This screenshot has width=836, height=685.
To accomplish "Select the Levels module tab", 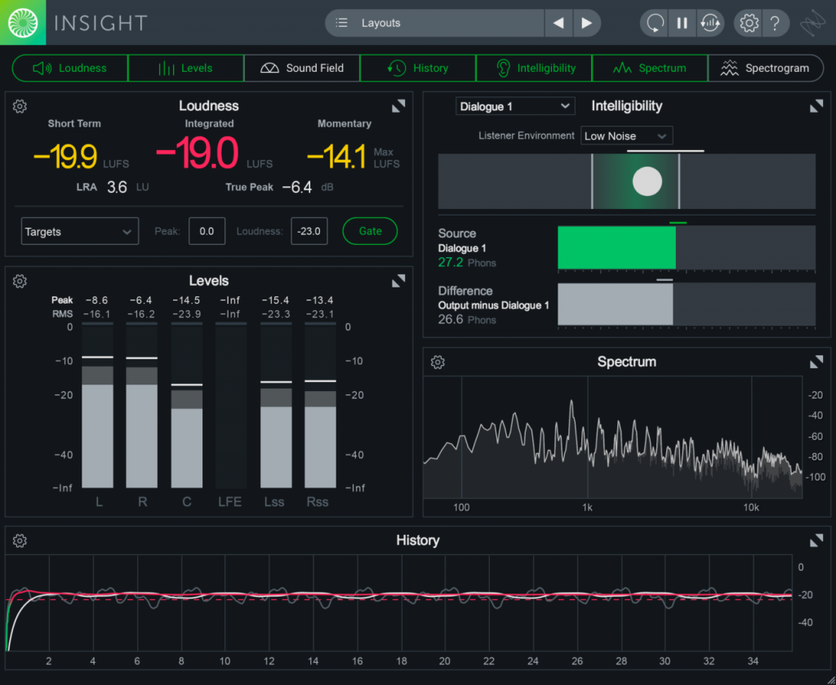I will (x=186, y=68).
